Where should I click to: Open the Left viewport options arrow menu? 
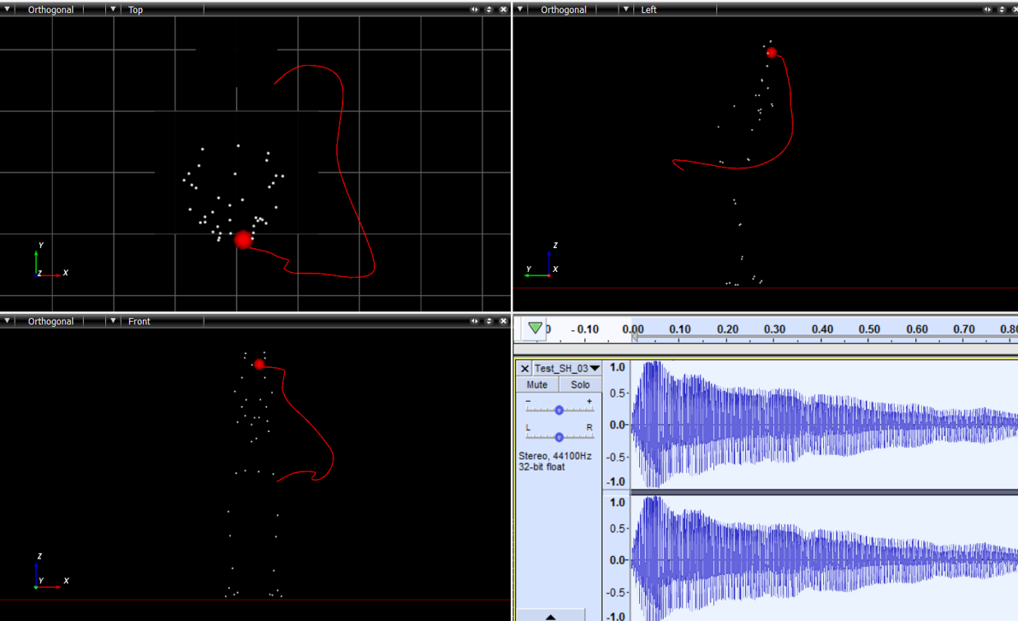(520, 9)
